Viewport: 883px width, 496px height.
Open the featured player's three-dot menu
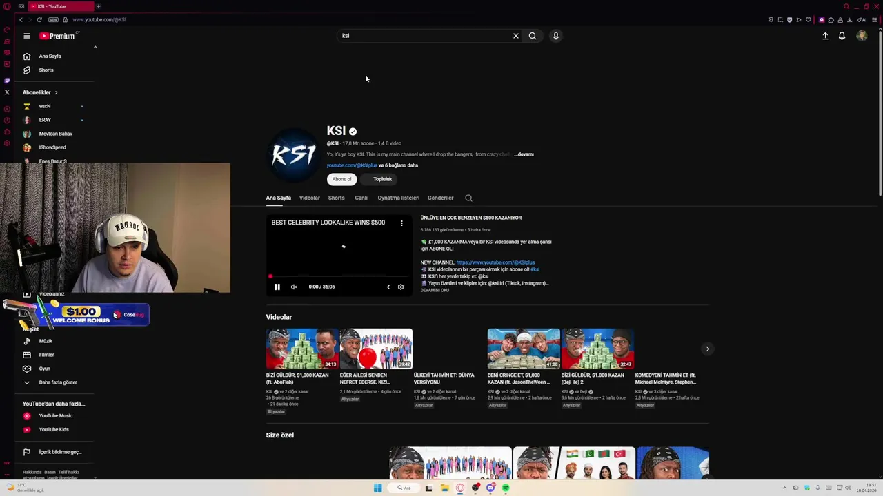401,223
